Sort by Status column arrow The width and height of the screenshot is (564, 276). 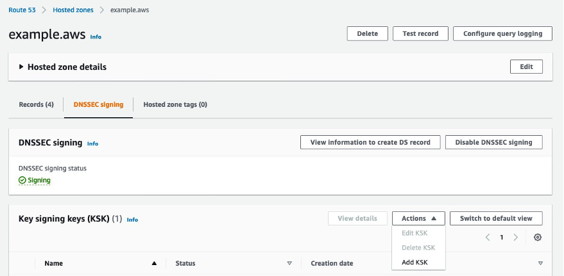[289, 263]
